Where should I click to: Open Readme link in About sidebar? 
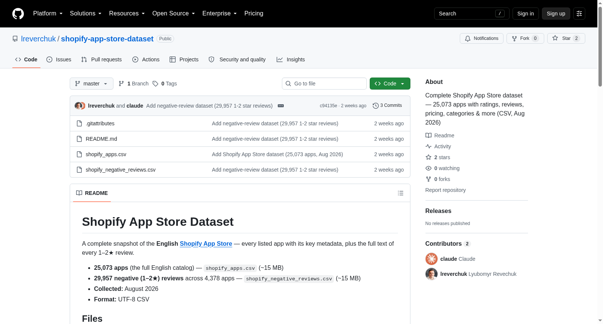click(440, 135)
